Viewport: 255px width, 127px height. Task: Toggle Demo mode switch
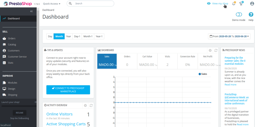click(x=239, y=14)
